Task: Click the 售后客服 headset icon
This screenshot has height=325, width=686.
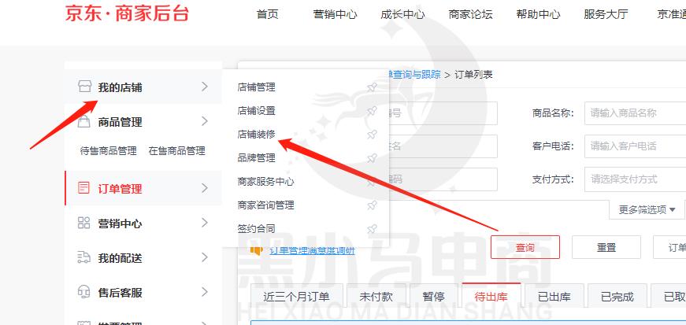Action: coord(84,292)
